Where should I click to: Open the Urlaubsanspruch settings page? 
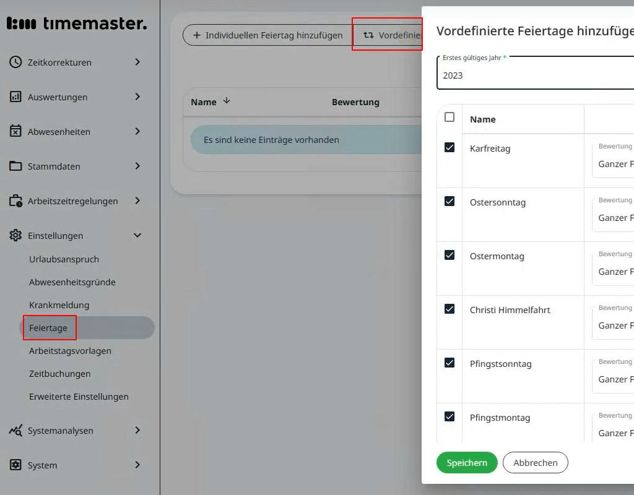64,259
